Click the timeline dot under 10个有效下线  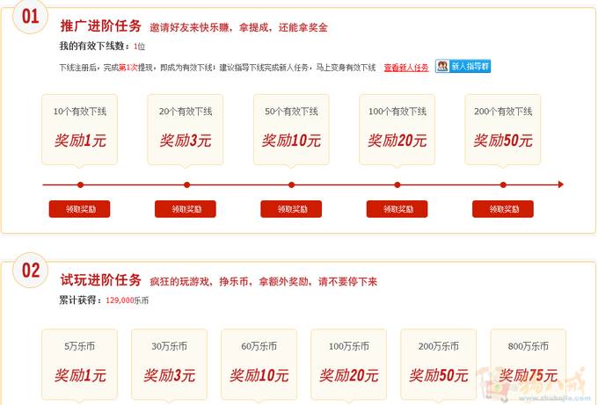point(80,184)
